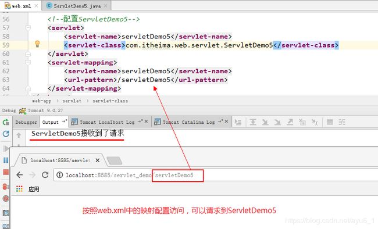Pin the Tomcat Localhost Log tab
Screen dimensions: 378x229
140,121
